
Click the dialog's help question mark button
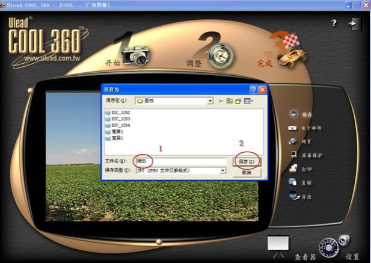tap(253, 90)
